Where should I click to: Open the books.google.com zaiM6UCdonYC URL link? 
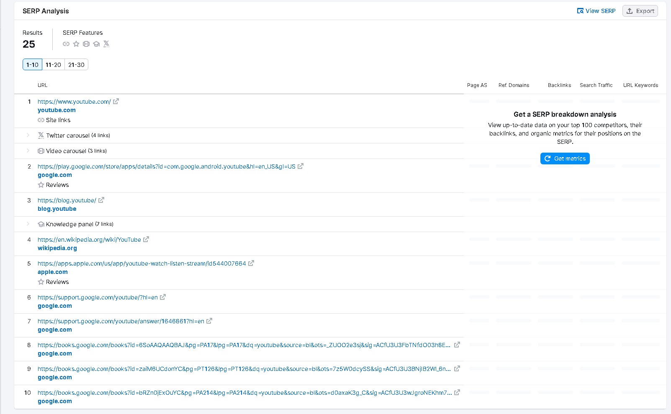pyautogui.click(x=244, y=369)
